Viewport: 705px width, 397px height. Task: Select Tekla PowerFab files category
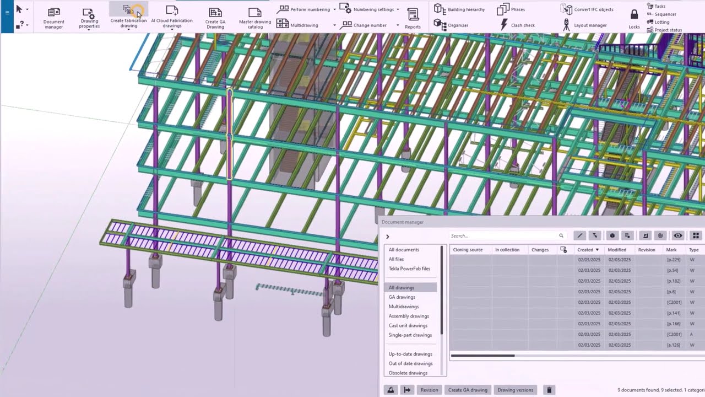coord(409,269)
